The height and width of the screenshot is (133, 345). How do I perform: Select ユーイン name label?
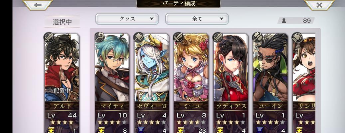[x=270, y=106]
